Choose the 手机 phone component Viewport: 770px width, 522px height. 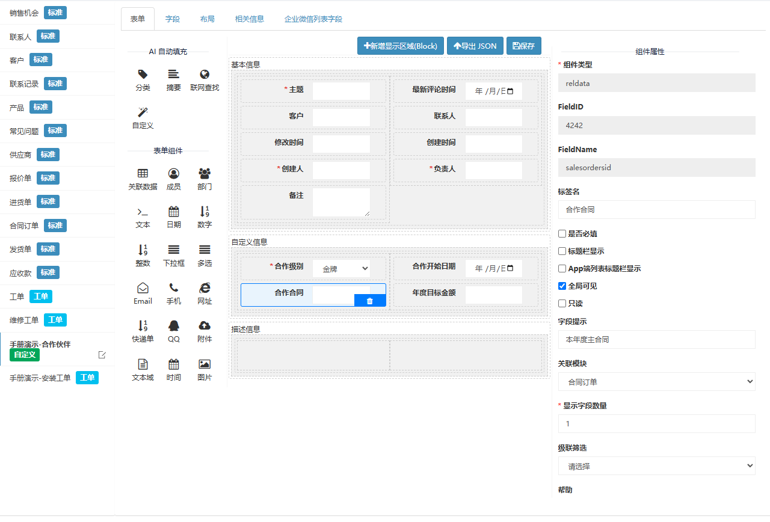tap(173, 287)
